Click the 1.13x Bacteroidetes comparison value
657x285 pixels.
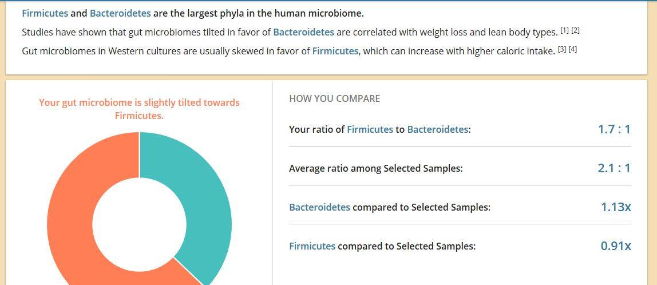click(x=616, y=207)
